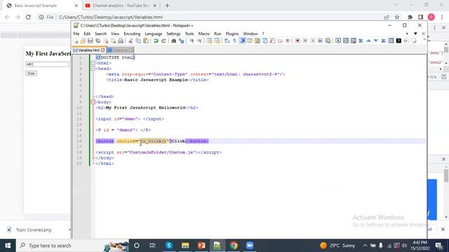Expand the chevron beside Topic Covered.png download

coord(69,230)
